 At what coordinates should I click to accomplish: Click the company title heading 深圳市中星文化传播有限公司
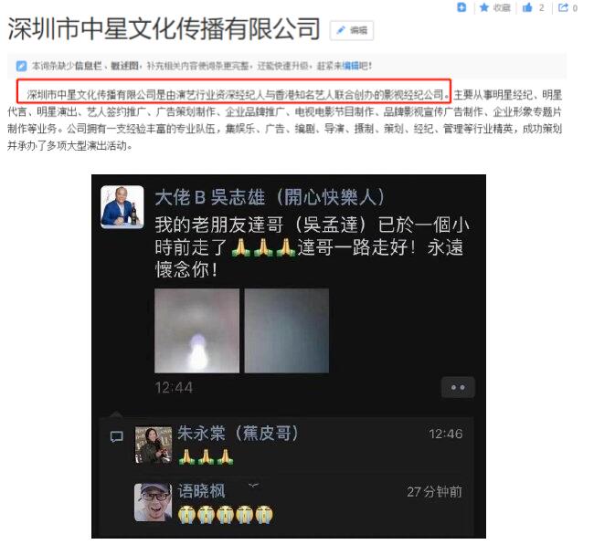(164, 29)
